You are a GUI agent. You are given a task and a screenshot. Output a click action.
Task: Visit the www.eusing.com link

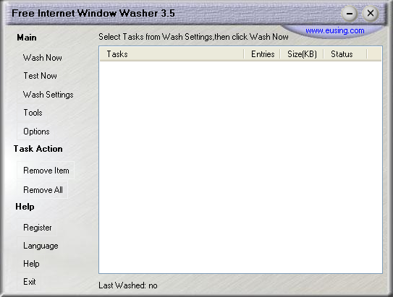pos(334,30)
